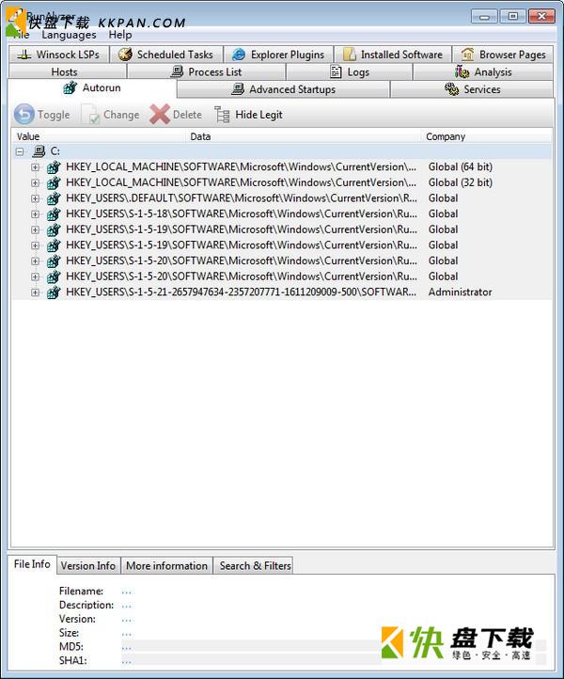
Task: Click icon of Global (32 bit) row
Action: coord(54,182)
